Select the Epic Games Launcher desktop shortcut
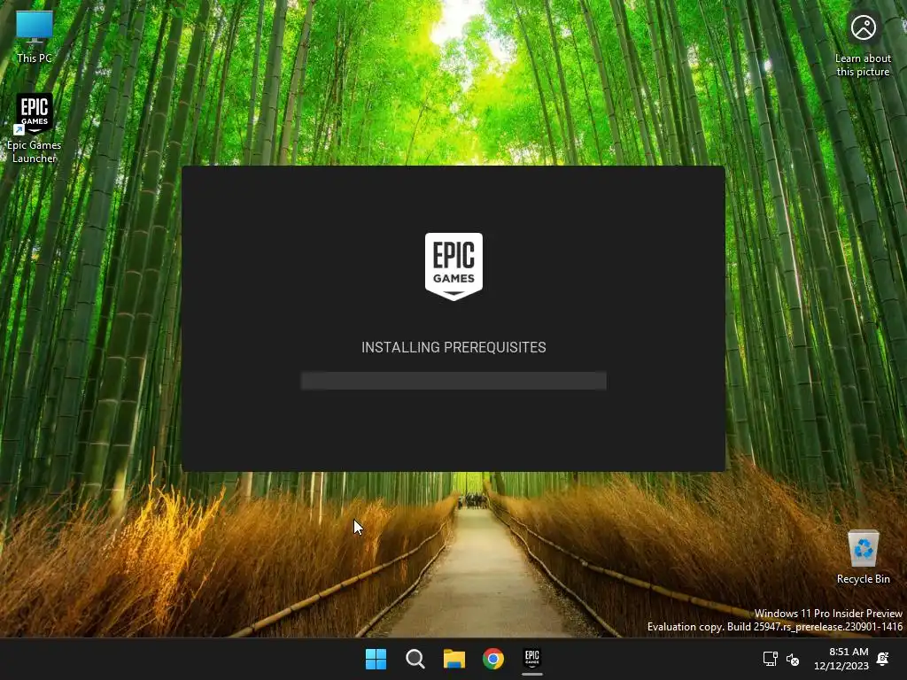This screenshot has width=907, height=680. point(35,128)
